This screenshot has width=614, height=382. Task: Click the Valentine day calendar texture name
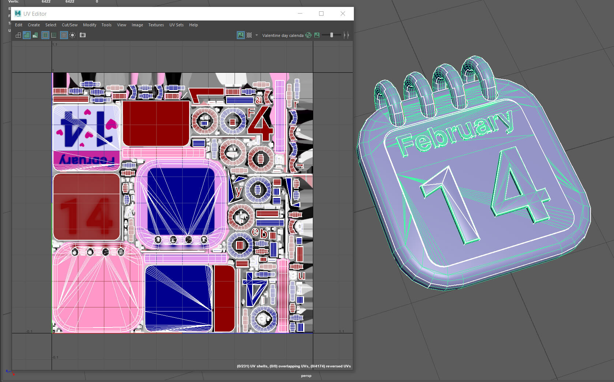[x=282, y=35]
